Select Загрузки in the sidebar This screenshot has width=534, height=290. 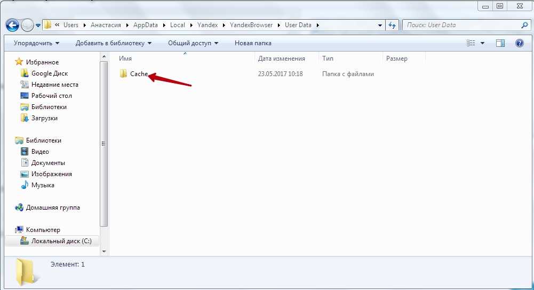(x=44, y=118)
